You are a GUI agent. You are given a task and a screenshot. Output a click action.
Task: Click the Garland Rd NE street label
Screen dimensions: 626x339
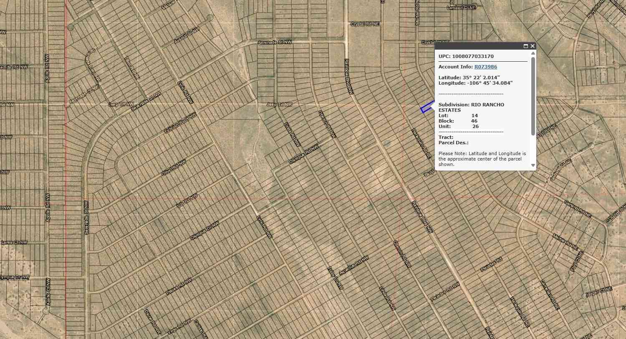point(578,209)
